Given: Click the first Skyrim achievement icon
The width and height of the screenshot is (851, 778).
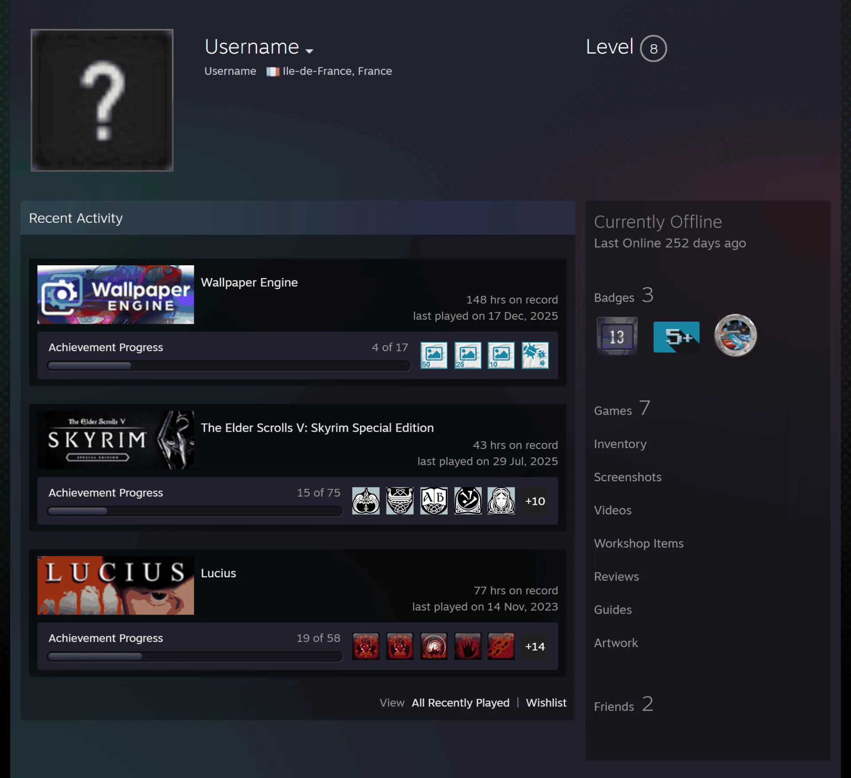Looking at the screenshot, I should pyautogui.click(x=366, y=501).
